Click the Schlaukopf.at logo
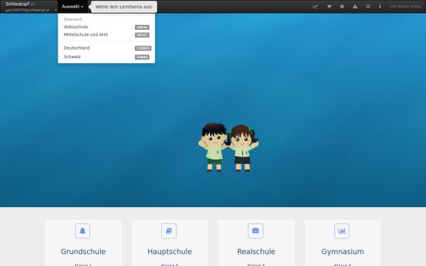The height and width of the screenshot is (266, 426). (20, 4)
